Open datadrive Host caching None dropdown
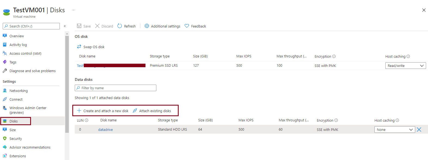The image size is (428, 160). click(395, 130)
